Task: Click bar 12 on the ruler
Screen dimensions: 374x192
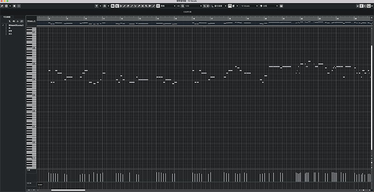Action: point(122,18)
